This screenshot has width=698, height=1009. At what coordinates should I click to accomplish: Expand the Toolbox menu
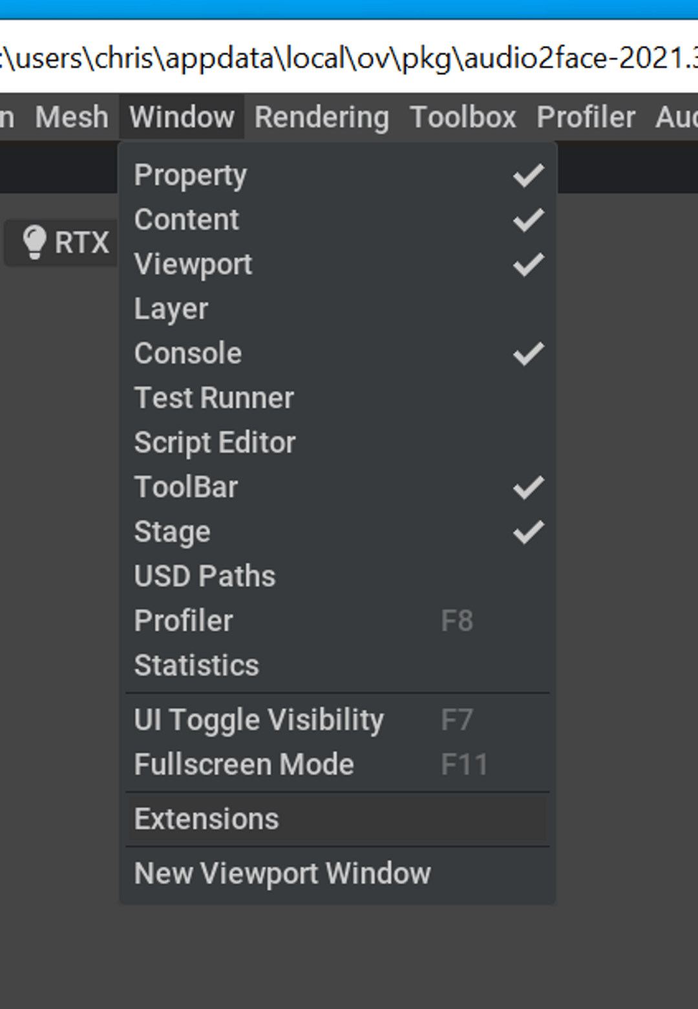[463, 118]
